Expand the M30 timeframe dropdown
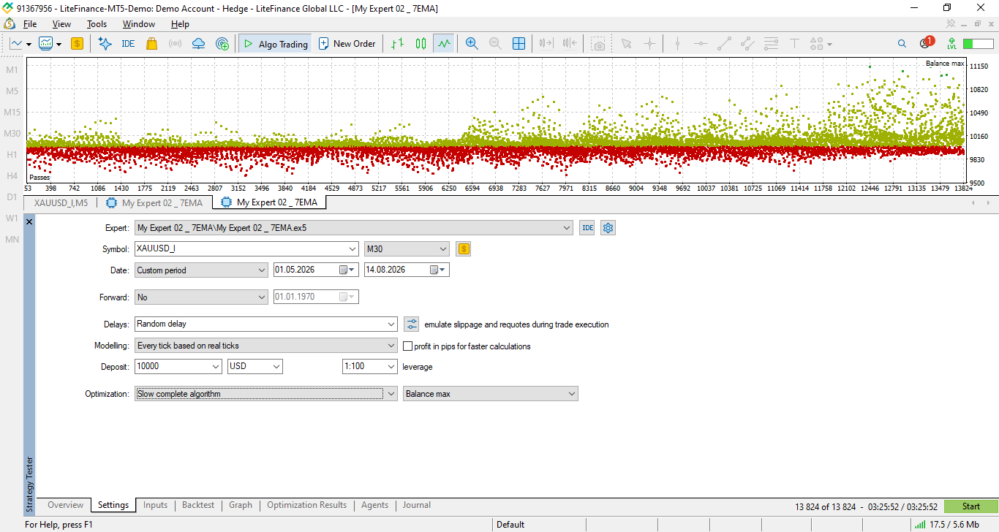This screenshot has height=532, width=999. tap(443, 249)
